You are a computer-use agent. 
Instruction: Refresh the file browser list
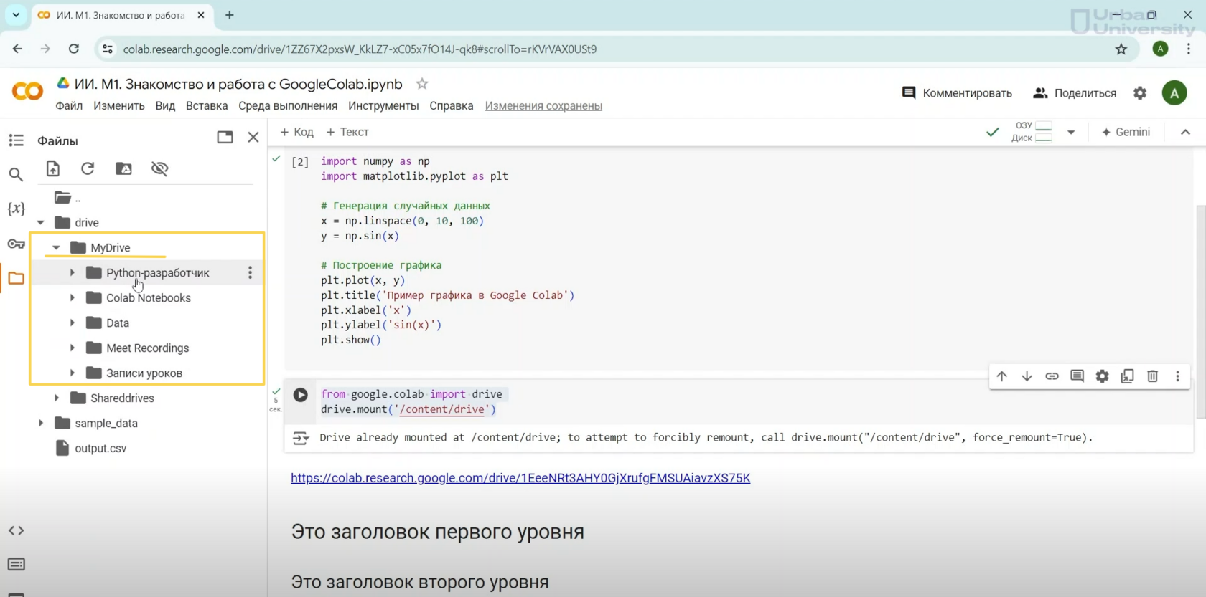pyautogui.click(x=88, y=168)
